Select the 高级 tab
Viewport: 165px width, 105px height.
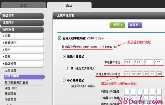click(x=69, y=5)
